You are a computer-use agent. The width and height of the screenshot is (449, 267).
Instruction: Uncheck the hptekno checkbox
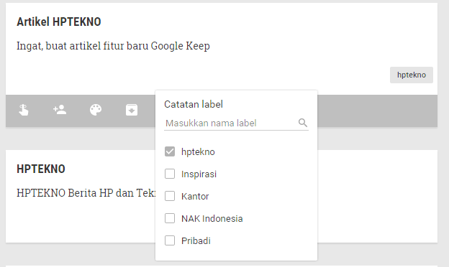170,151
